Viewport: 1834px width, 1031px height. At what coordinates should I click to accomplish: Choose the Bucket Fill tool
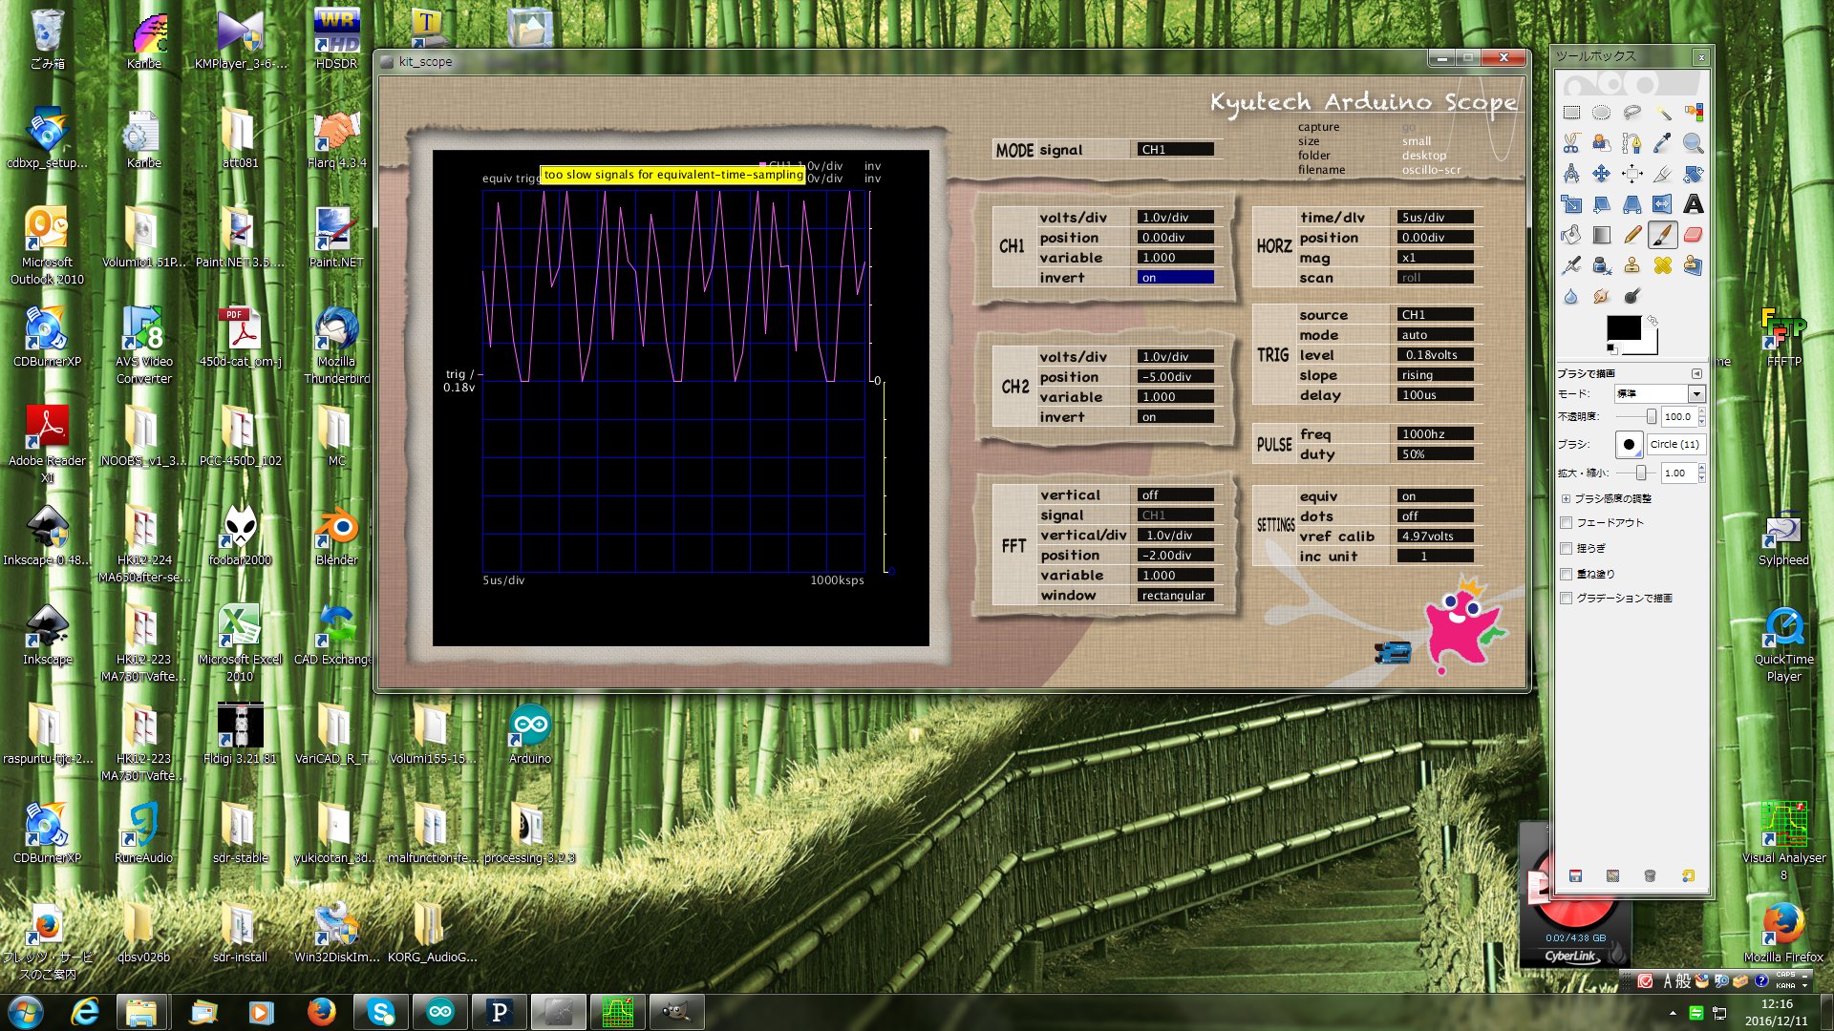coord(1571,235)
